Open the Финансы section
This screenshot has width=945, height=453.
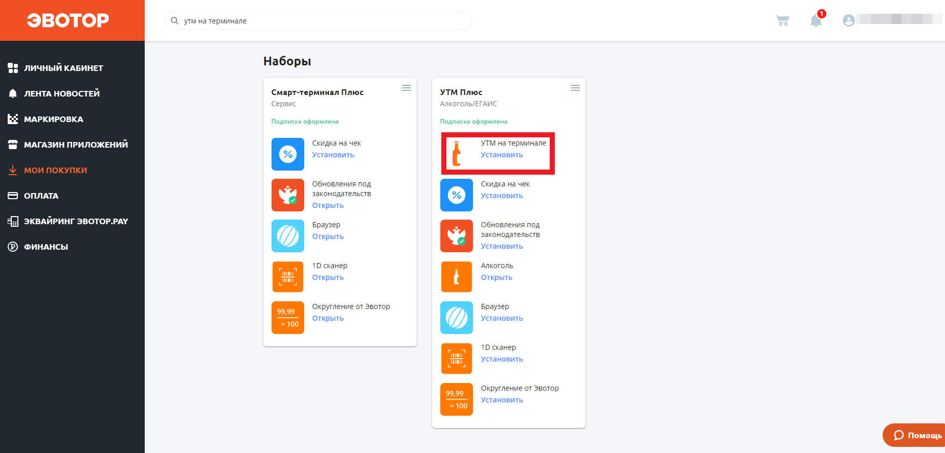[46, 247]
